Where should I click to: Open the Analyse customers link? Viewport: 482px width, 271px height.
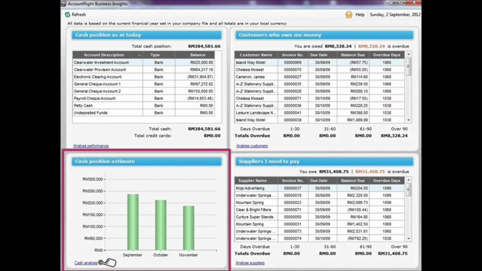pyautogui.click(x=252, y=146)
